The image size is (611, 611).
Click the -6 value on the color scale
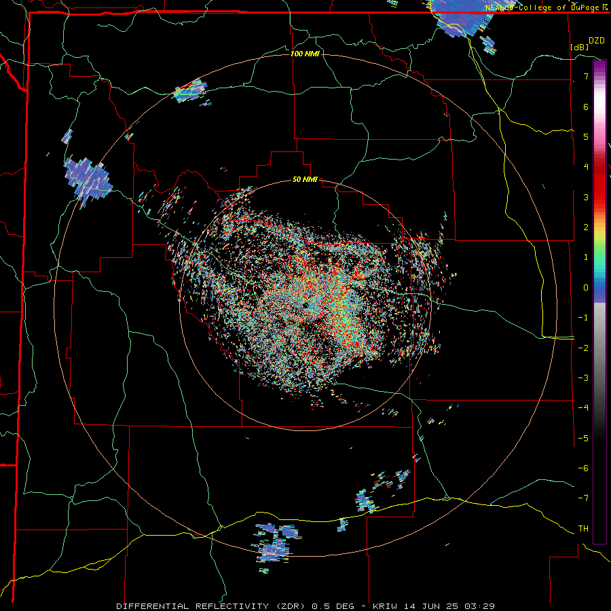coord(583,468)
